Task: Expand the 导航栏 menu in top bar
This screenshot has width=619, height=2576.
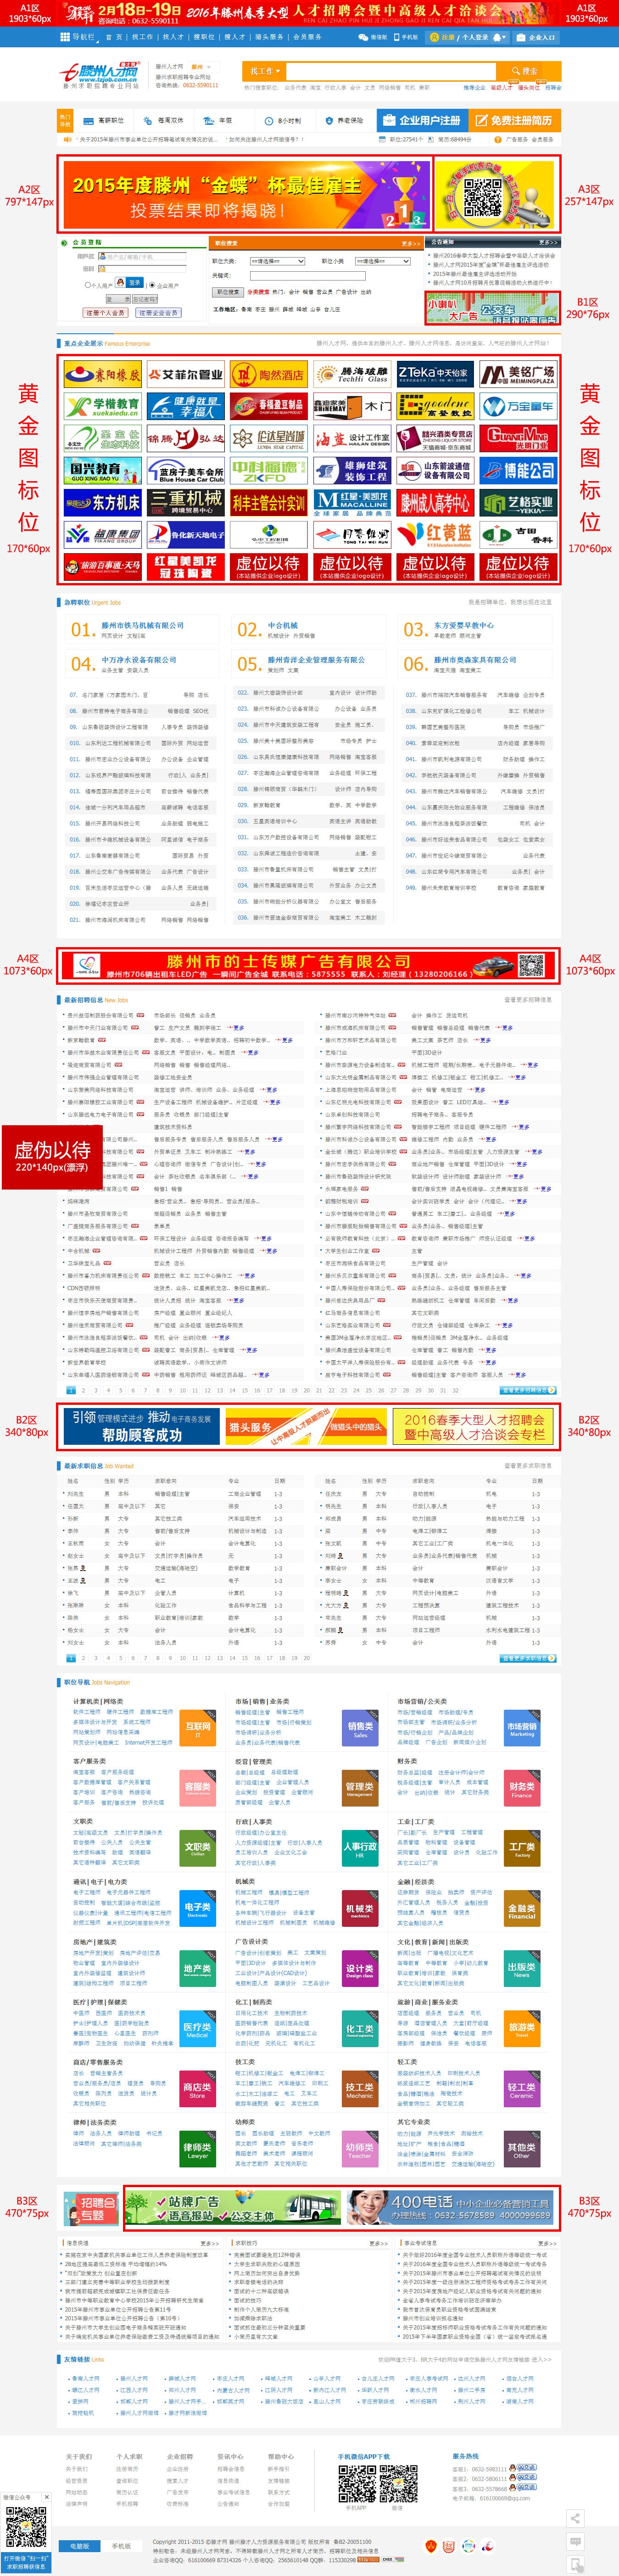Action: [x=80, y=37]
